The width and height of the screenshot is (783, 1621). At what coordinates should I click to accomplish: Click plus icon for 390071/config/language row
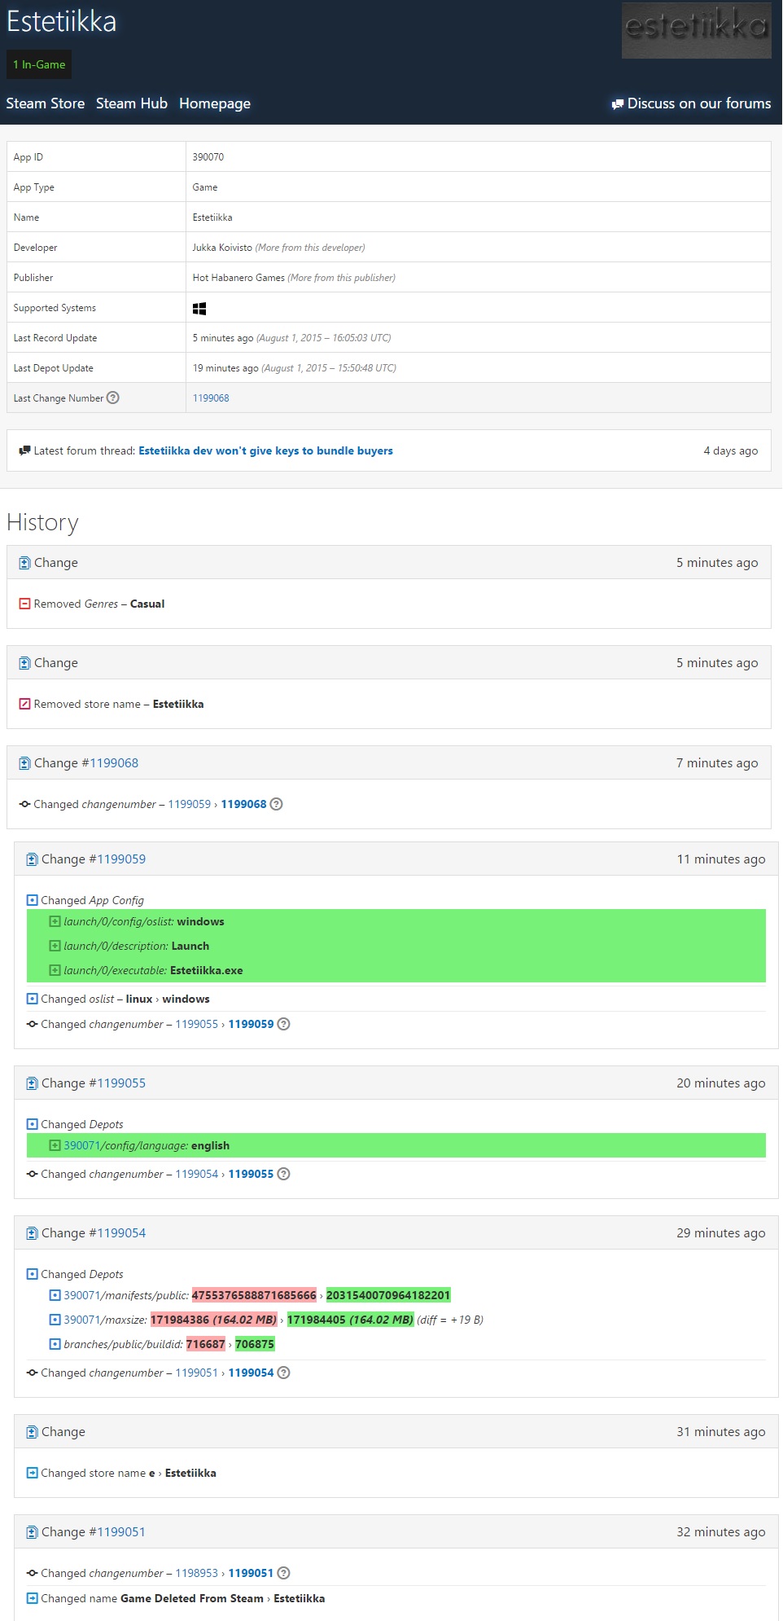(55, 1145)
